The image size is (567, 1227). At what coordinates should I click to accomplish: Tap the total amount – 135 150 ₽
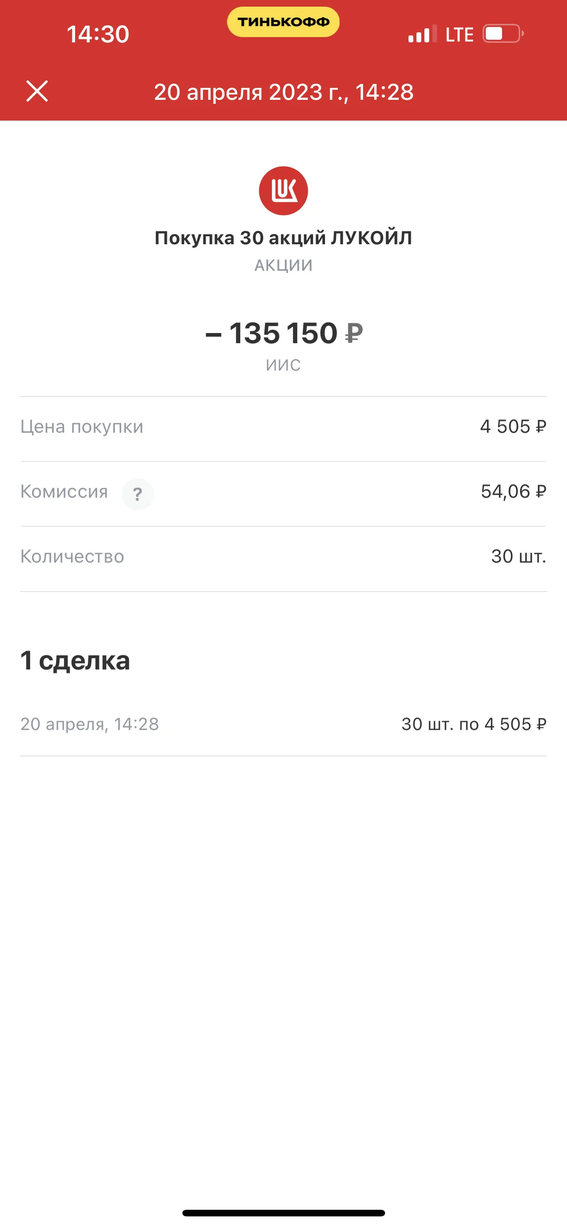(x=284, y=333)
